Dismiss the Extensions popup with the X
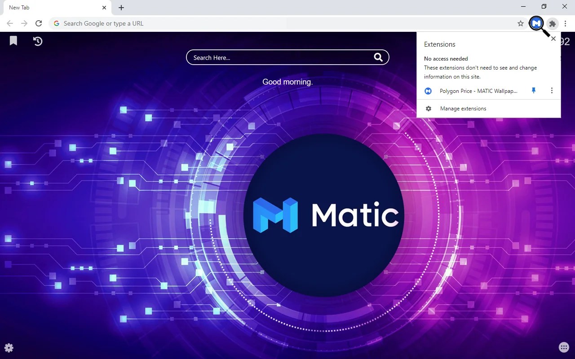 pos(553,39)
